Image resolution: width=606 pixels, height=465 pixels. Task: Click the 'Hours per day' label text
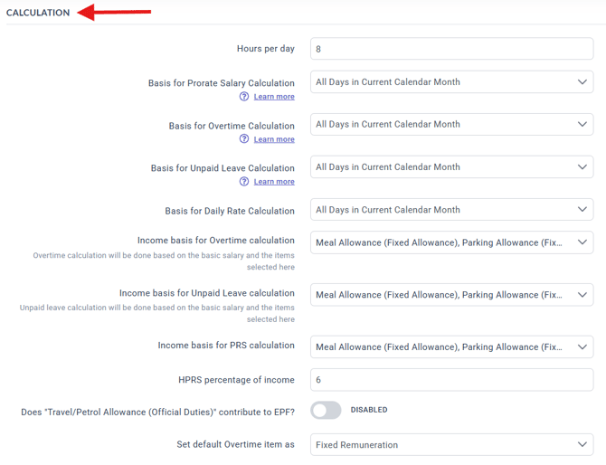[x=266, y=49]
